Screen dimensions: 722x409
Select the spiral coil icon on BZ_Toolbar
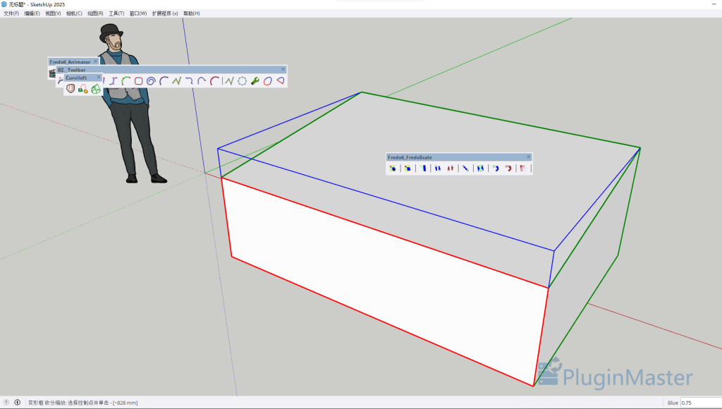coord(151,81)
